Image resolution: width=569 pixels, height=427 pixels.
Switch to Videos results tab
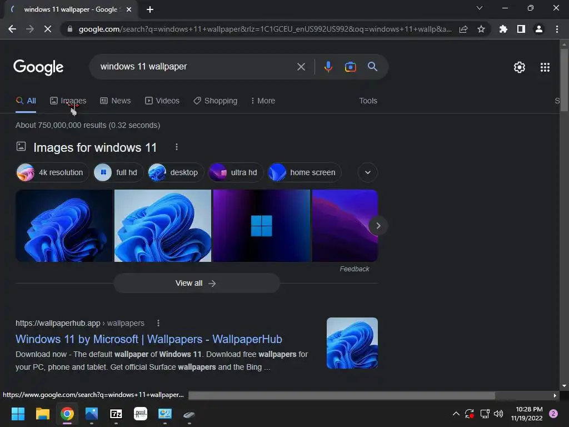click(x=162, y=101)
